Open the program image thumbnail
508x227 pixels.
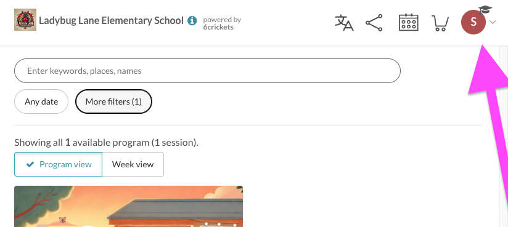click(x=129, y=206)
